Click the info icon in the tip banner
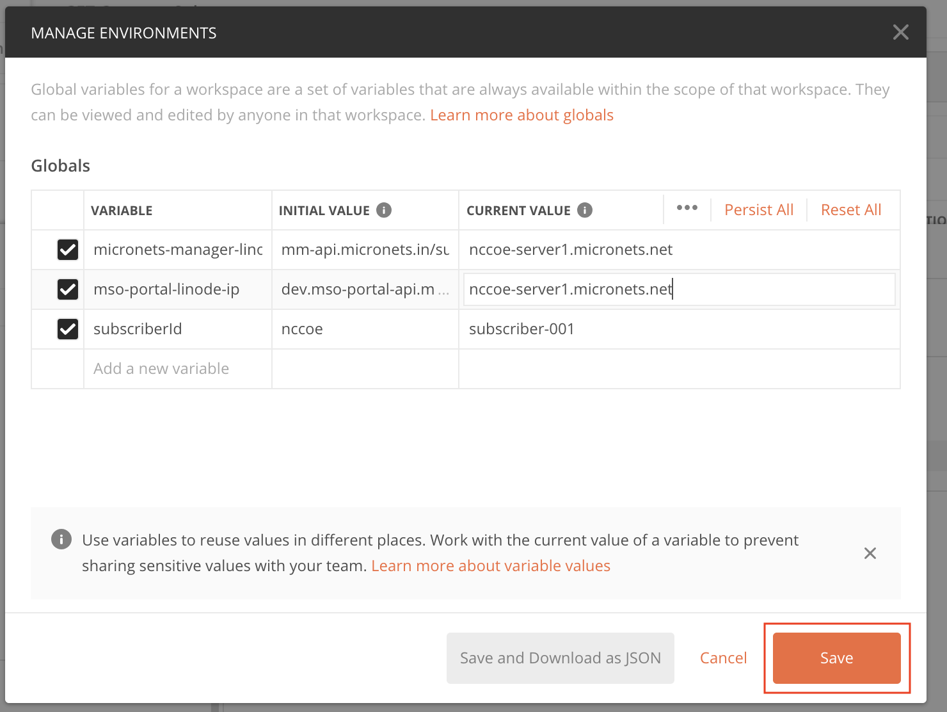The height and width of the screenshot is (712, 947). click(x=61, y=540)
